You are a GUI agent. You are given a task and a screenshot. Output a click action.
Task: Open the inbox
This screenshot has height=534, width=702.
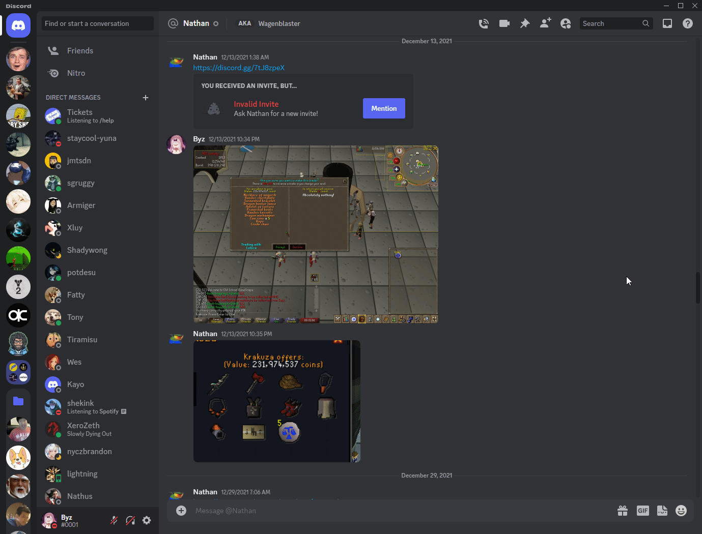click(667, 23)
